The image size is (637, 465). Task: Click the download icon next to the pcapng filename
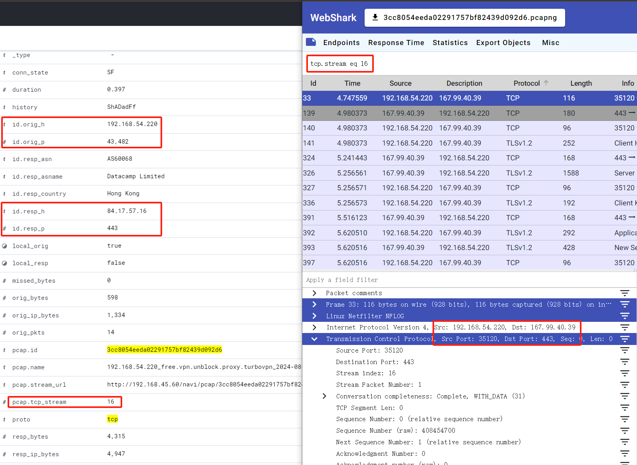click(x=375, y=18)
